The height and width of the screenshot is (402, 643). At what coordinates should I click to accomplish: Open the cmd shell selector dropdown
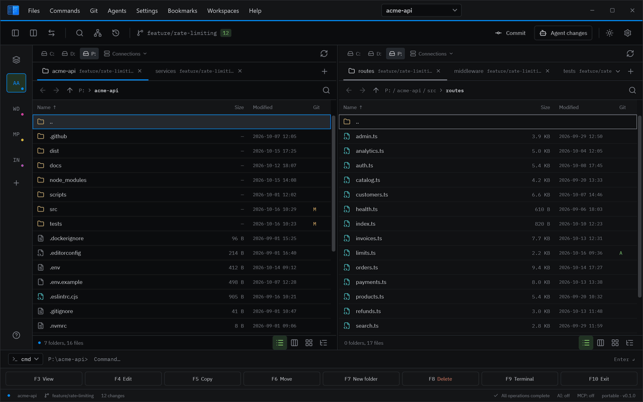pyautogui.click(x=26, y=359)
